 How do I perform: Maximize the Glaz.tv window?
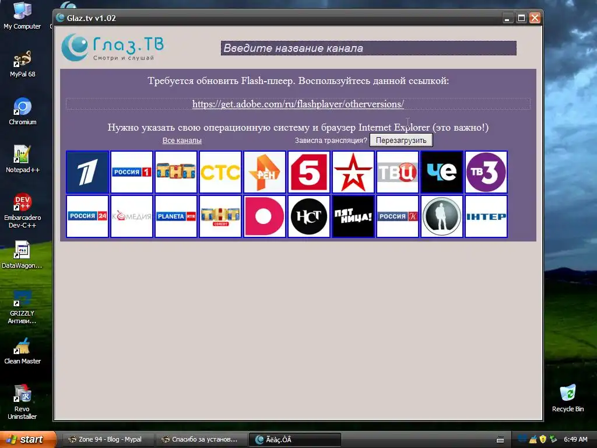click(521, 18)
